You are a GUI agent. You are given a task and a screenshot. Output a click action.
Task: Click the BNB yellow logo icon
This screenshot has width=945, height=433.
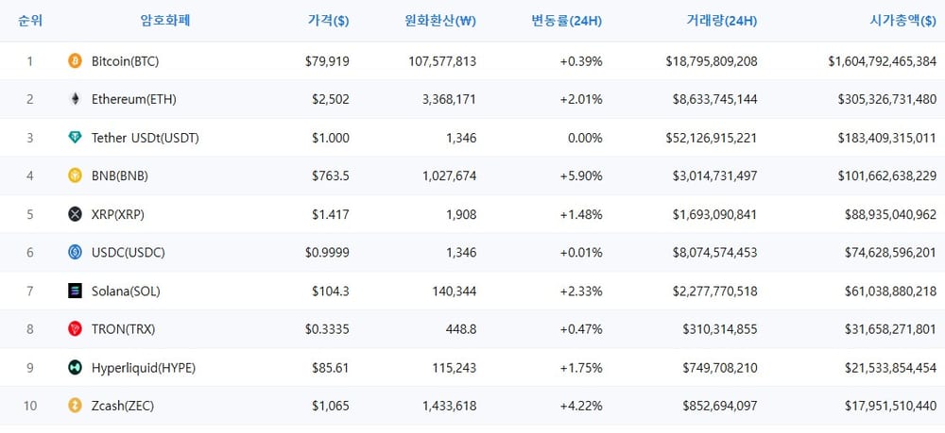(x=75, y=175)
